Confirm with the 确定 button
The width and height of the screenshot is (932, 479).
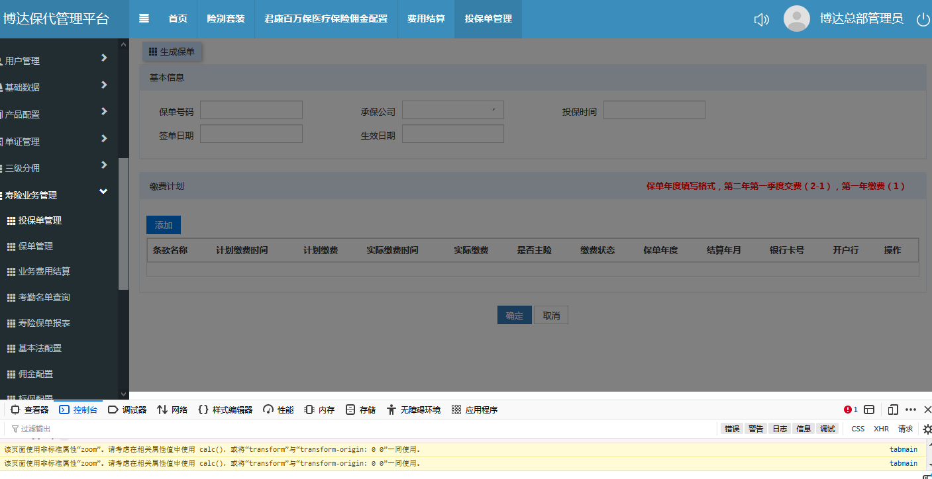pos(515,316)
